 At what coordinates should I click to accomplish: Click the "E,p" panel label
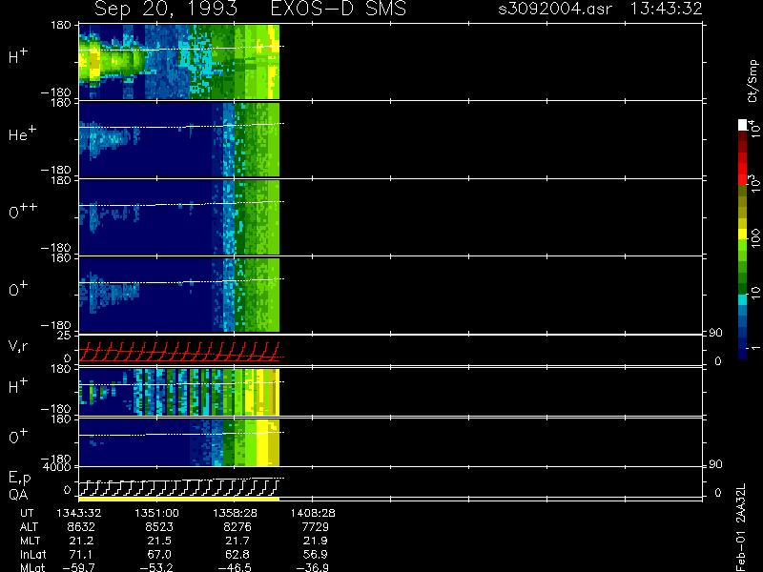pyautogui.click(x=20, y=479)
